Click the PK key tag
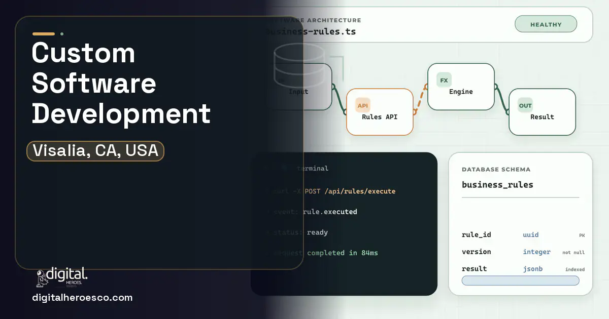Screen dimensions: 609x319 [x=582, y=235]
